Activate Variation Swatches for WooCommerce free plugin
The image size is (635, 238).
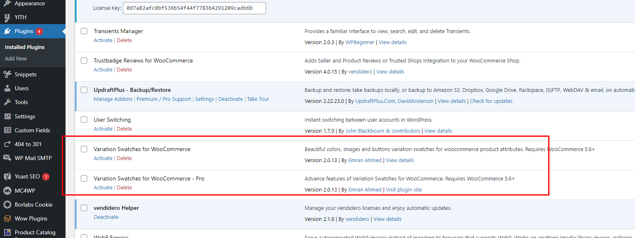pos(103,158)
